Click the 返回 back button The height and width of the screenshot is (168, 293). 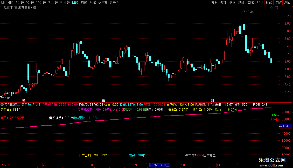coord(287,2)
